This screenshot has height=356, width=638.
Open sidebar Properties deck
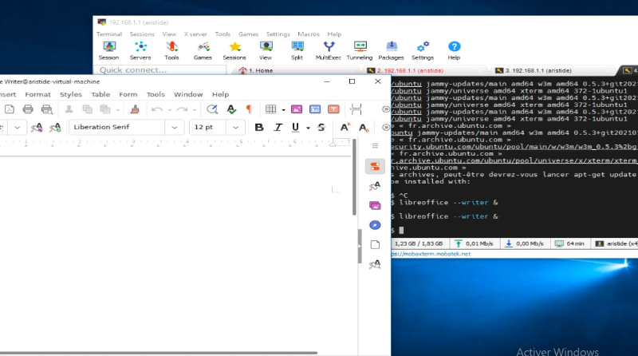pos(375,166)
